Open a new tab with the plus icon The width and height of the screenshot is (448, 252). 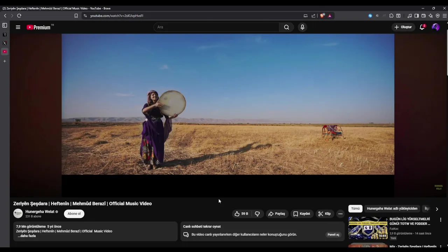[x=5, y=61]
